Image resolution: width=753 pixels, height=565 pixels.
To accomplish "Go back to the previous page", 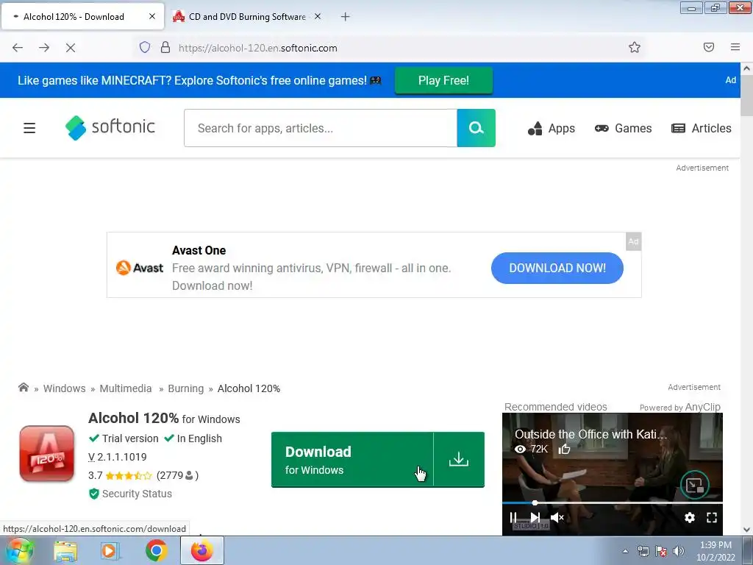I will pos(18,48).
